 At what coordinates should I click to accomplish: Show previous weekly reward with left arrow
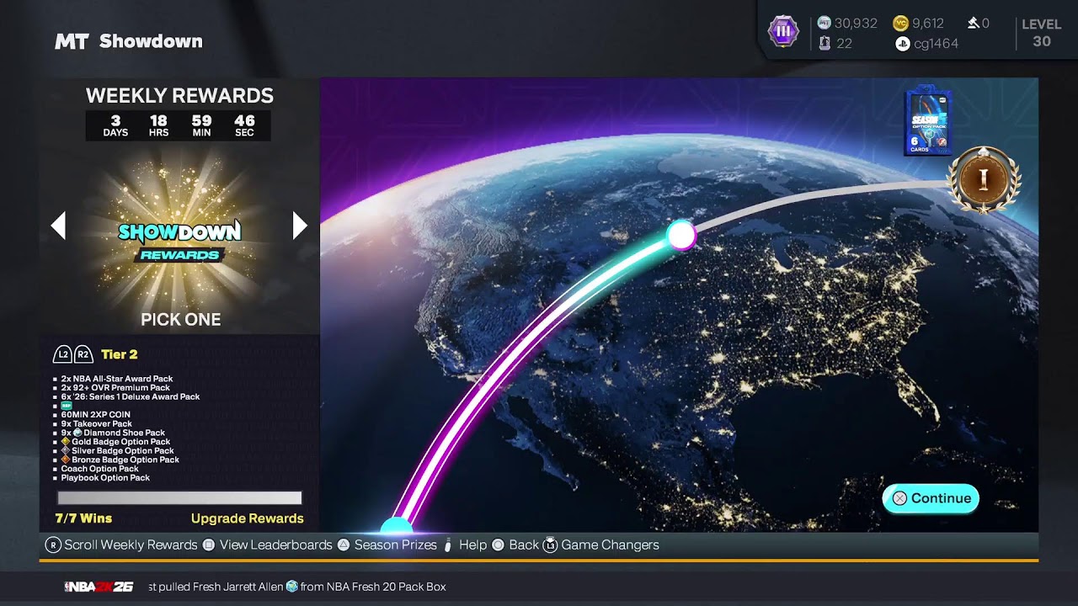point(58,226)
